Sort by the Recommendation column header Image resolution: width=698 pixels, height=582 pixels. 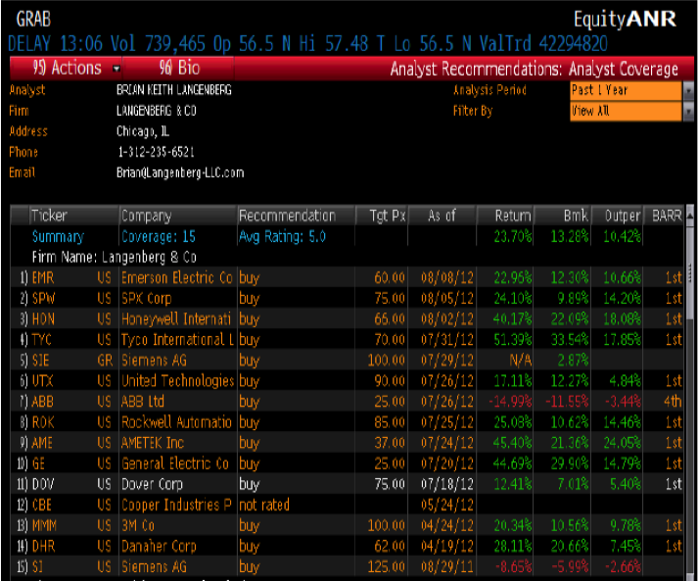pyautogui.click(x=296, y=216)
